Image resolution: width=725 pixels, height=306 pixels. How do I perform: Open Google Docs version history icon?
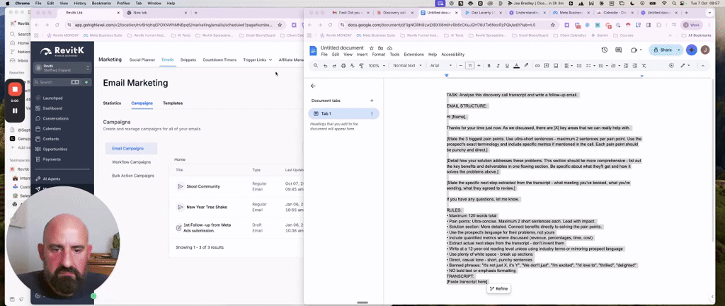(x=605, y=50)
